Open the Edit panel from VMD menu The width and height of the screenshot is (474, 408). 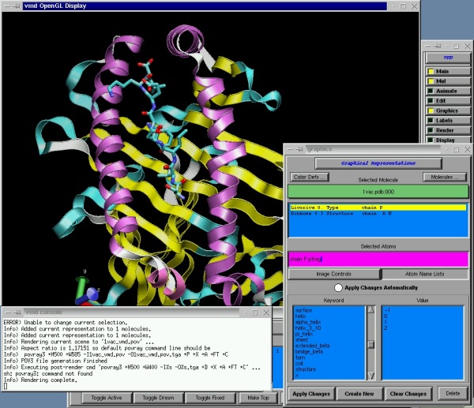coord(447,101)
